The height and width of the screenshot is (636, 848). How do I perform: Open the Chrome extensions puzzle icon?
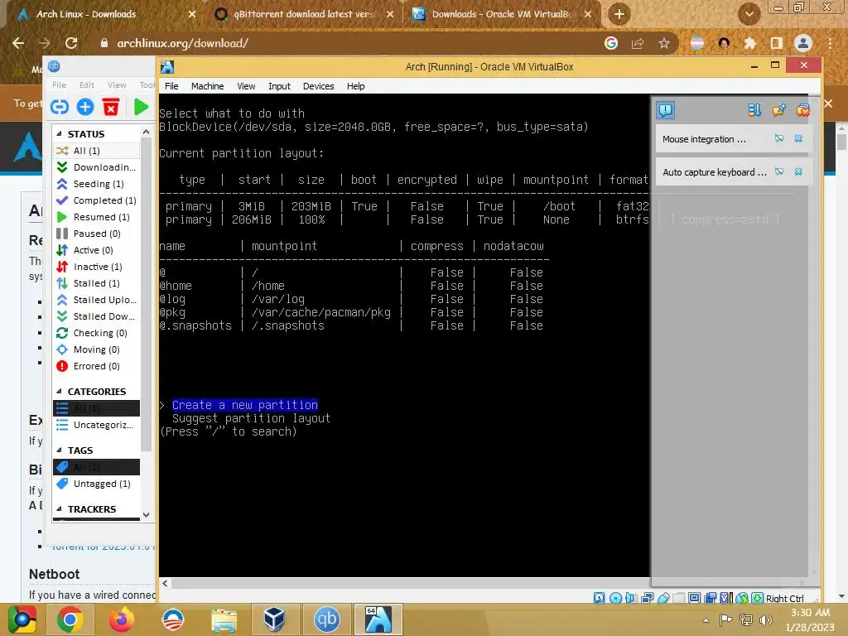pyautogui.click(x=749, y=43)
